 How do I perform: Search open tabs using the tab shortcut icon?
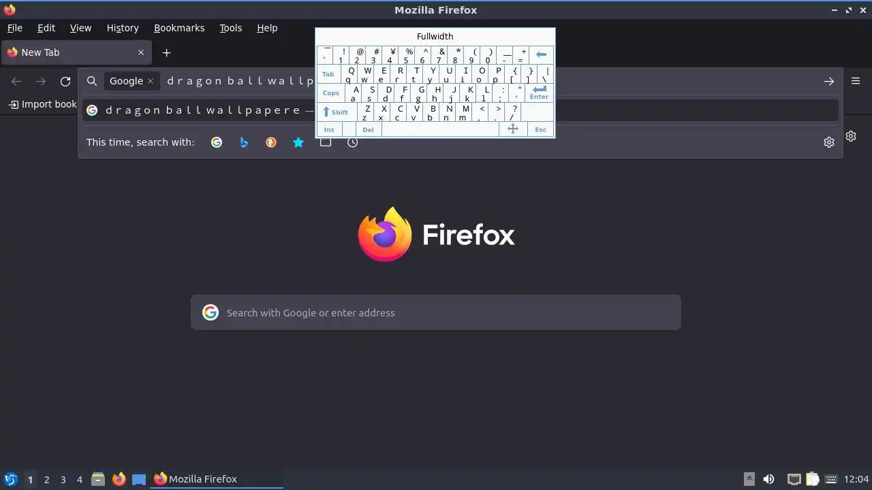[x=326, y=142]
